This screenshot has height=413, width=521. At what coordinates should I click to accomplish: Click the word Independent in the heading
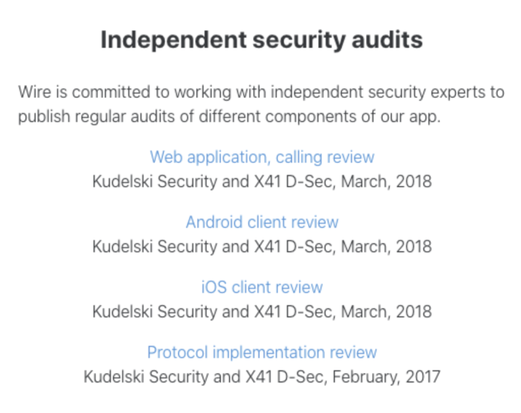pyautogui.click(x=174, y=41)
